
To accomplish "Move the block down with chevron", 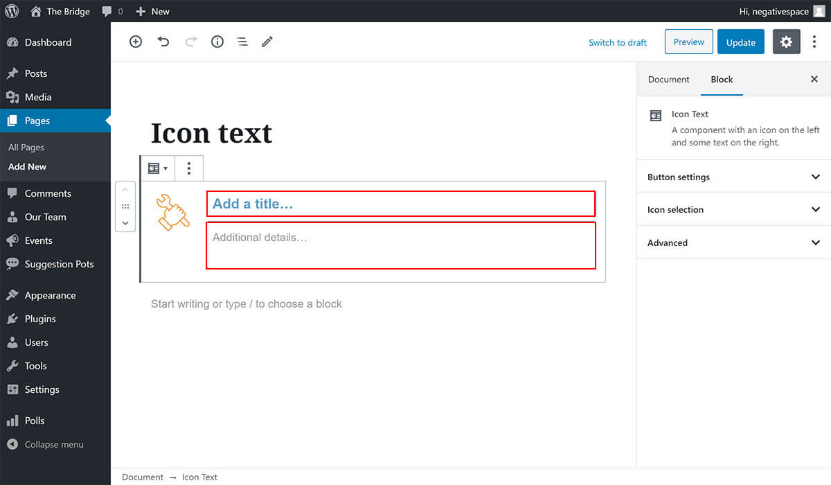I will pos(125,223).
